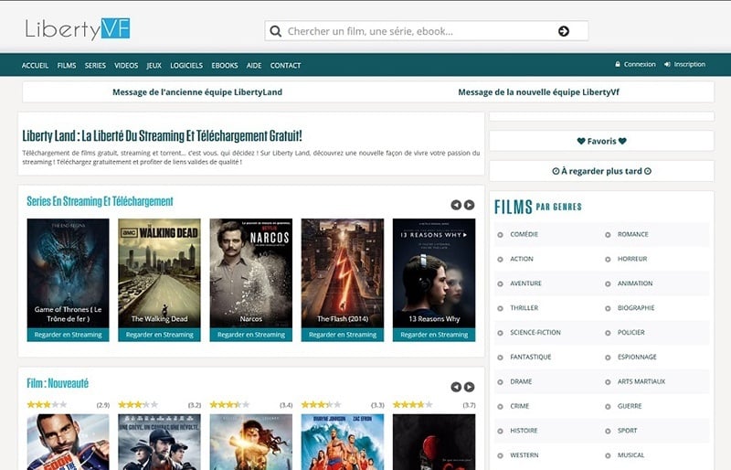Open the ACCUEIL menu item
The width and height of the screenshot is (731, 470).
pos(35,65)
